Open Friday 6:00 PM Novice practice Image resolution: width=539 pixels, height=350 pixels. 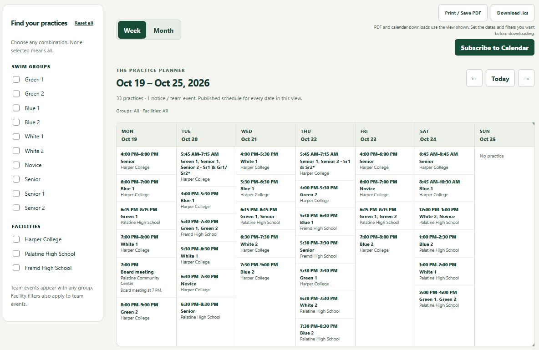(385, 188)
